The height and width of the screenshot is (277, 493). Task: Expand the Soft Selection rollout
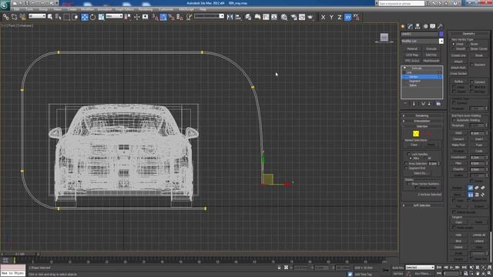[x=421, y=205]
